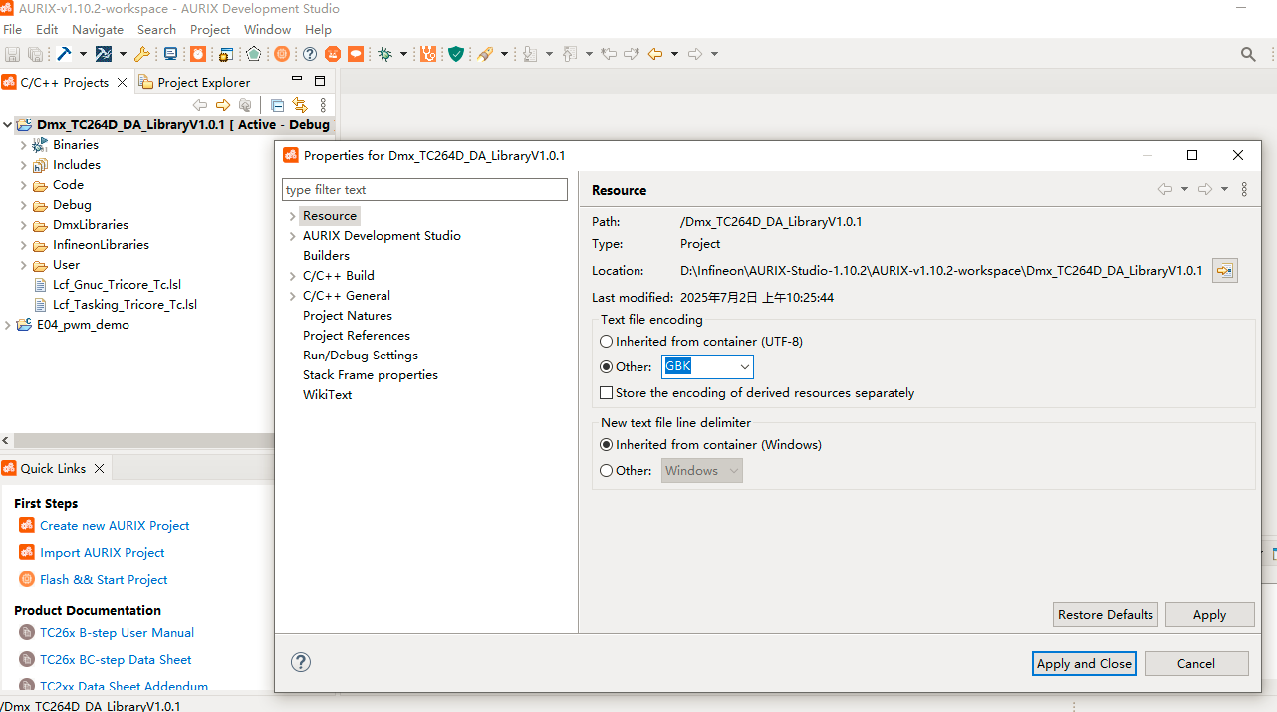Screen dimensions: 1277x712
Task: Click inside the 'type filter text' field
Action: 424,189
